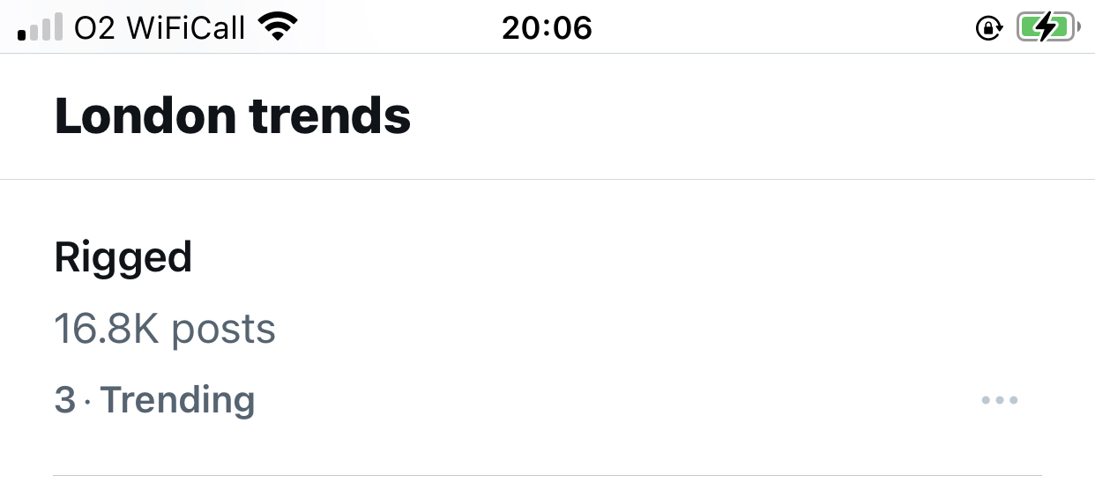The width and height of the screenshot is (1095, 490).
Task: Click the divider line below London trends
Action: (x=547, y=180)
